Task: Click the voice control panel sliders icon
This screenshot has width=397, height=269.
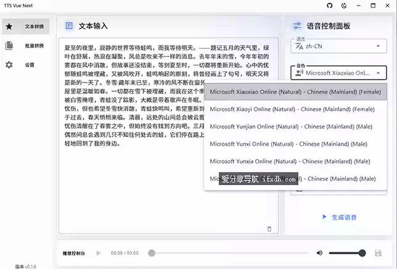Action: point(297,26)
